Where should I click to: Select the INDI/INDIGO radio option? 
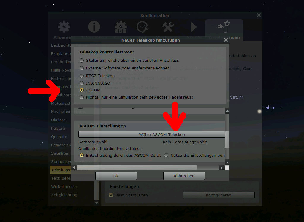82,83
